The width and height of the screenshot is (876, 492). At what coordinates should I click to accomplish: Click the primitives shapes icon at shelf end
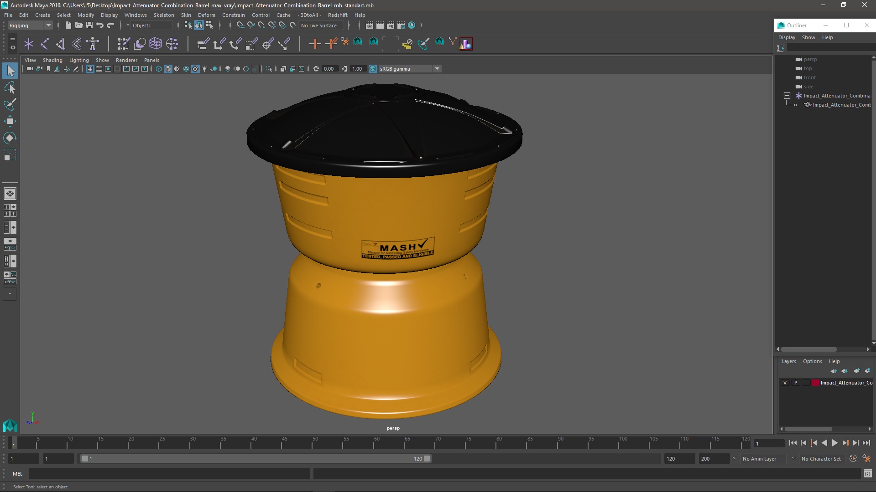coord(465,44)
